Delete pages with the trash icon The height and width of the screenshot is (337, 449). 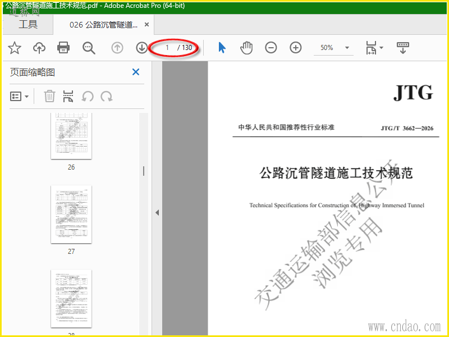pos(49,96)
